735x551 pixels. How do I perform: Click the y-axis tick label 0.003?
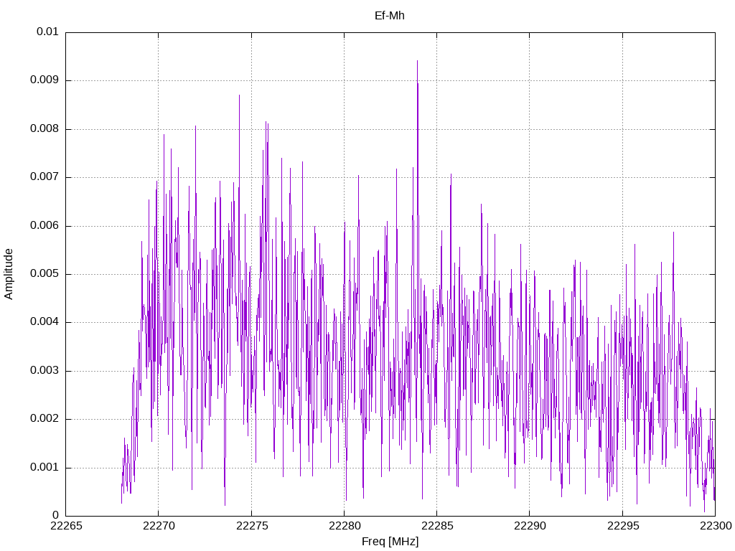coord(45,371)
